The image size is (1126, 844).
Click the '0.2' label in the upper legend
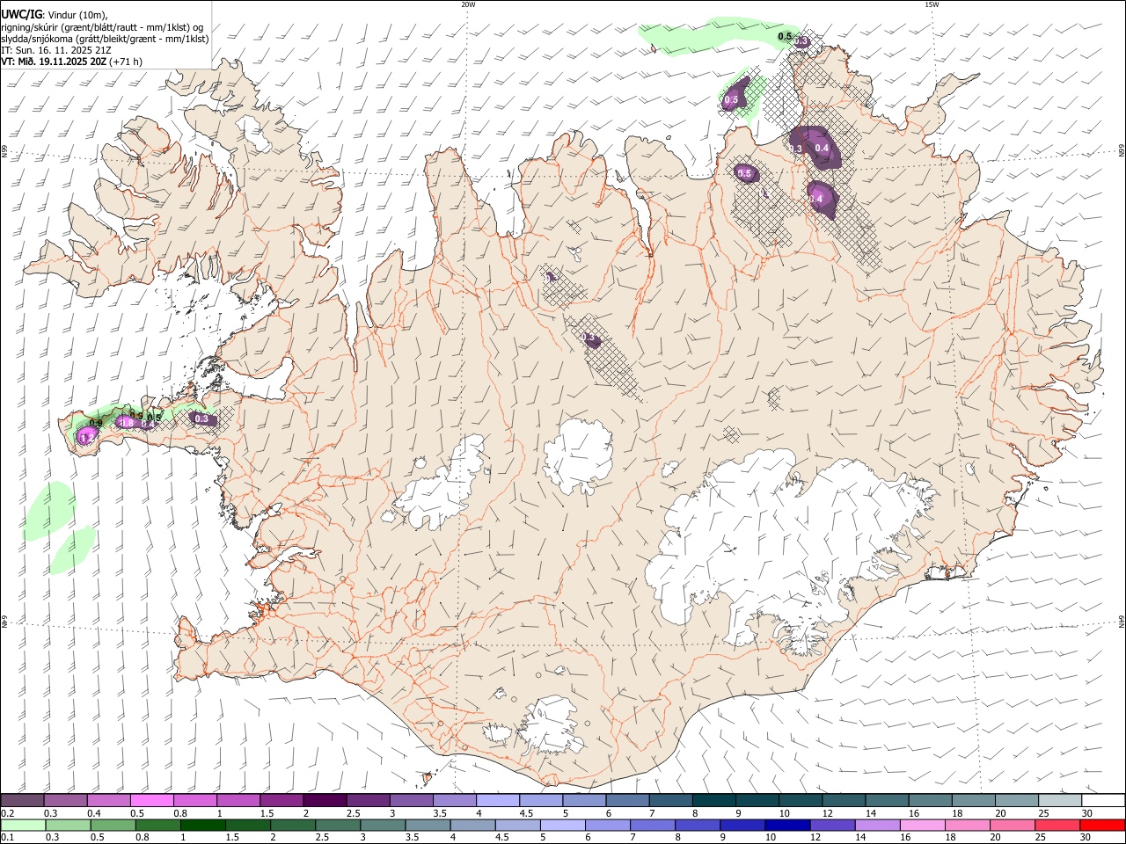pos(7,813)
